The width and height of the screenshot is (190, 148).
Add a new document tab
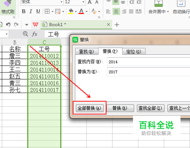[117, 25]
